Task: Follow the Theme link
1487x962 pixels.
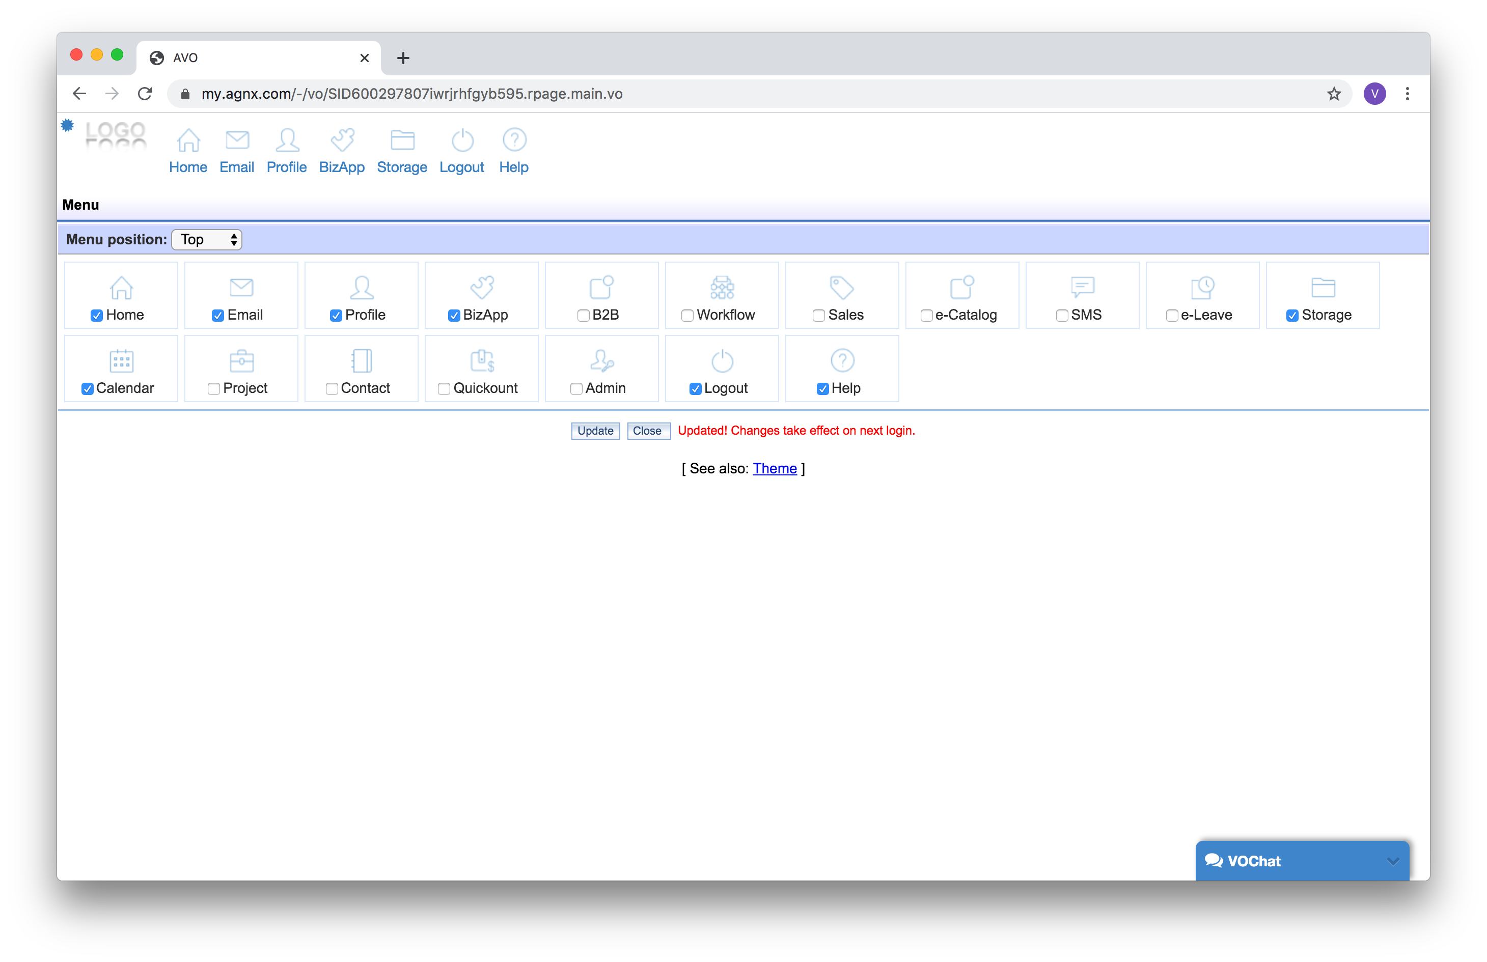Action: pos(774,468)
